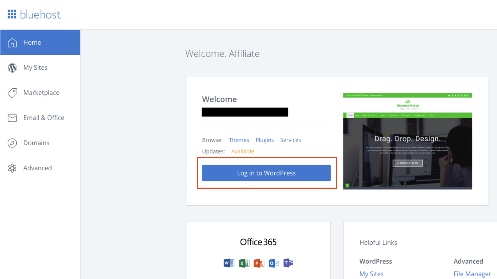
Task: Click the Office 365 heading
Action: [x=258, y=242]
